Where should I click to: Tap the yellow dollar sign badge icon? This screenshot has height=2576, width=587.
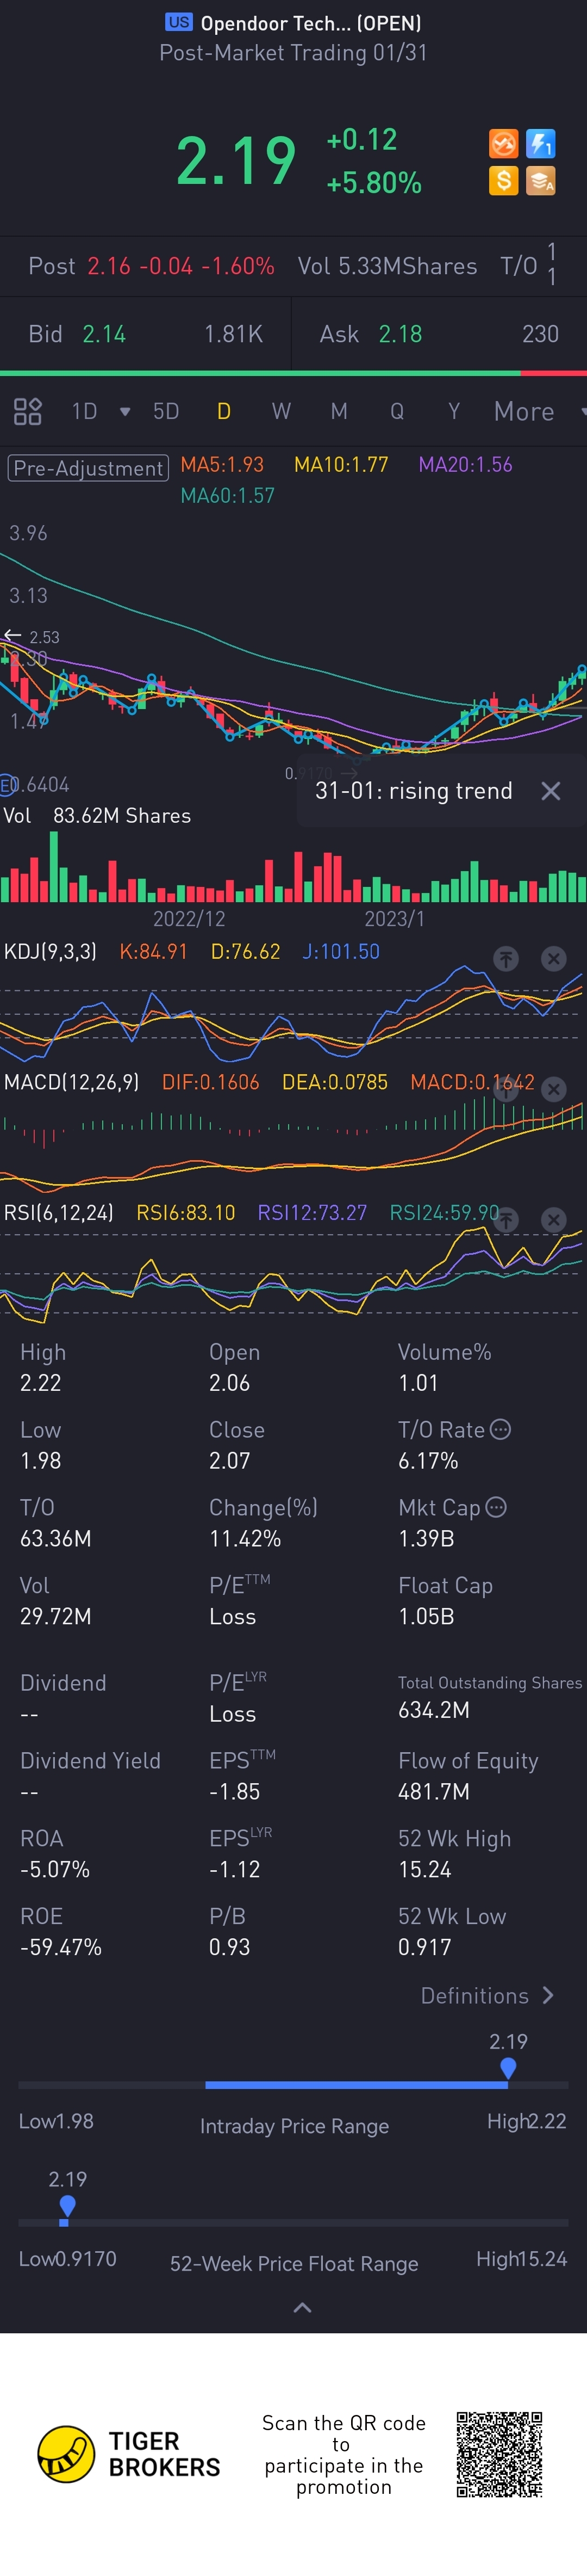point(503,181)
